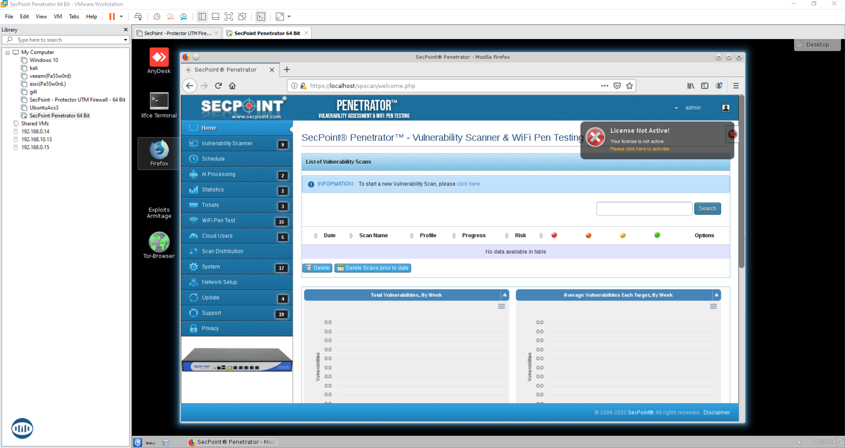Dismiss the License Not Active notification
The height and width of the screenshot is (448, 845).
pyautogui.click(x=732, y=134)
